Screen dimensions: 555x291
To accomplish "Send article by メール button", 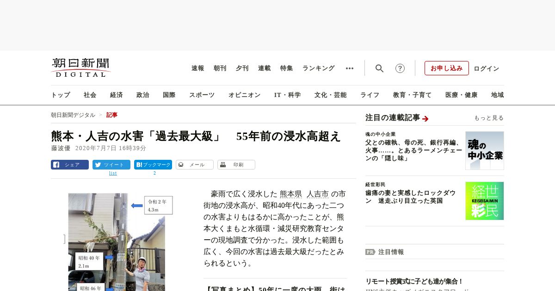I will 195,165.
